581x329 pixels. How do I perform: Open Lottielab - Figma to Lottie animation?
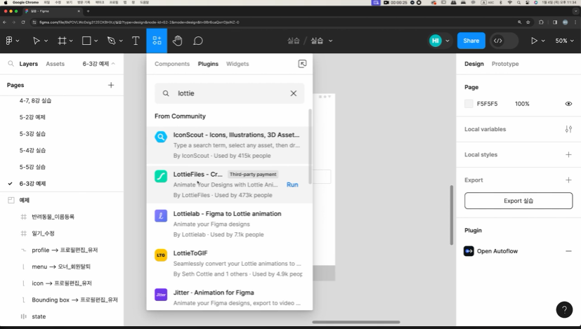click(x=230, y=224)
